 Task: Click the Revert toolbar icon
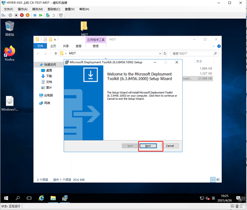(53, 15)
